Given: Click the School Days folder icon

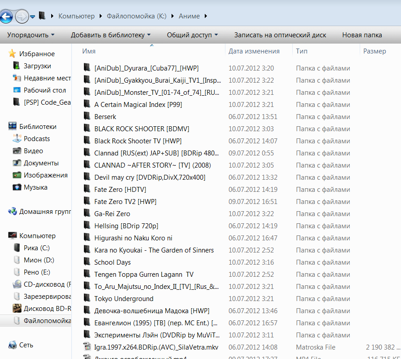Looking at the screenshot, I should pos(87,262).
